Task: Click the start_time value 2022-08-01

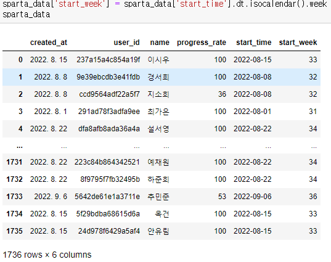Action: pyautogui.click(x=253, y=112)
